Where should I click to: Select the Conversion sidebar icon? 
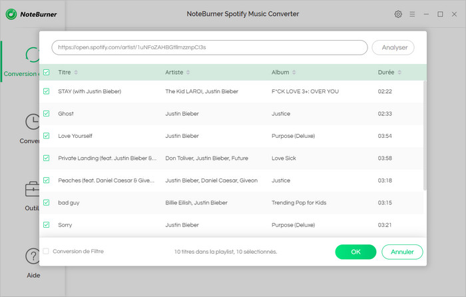click(32, 55)
